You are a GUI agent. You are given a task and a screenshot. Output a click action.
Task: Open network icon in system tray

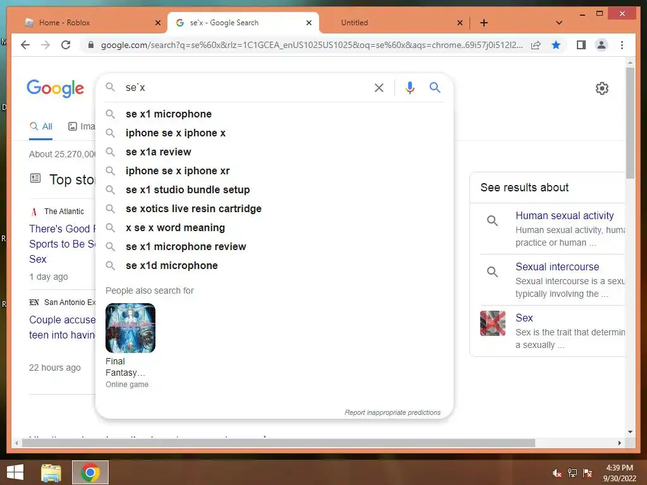(x=572, y=473)
